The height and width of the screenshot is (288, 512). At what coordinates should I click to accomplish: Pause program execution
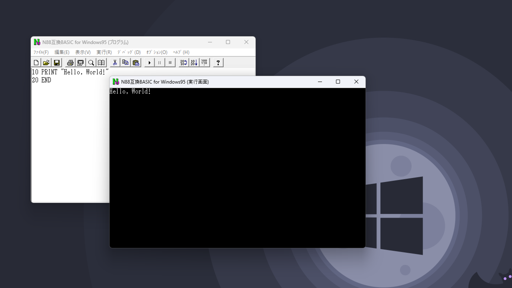(x=160, y=63)
